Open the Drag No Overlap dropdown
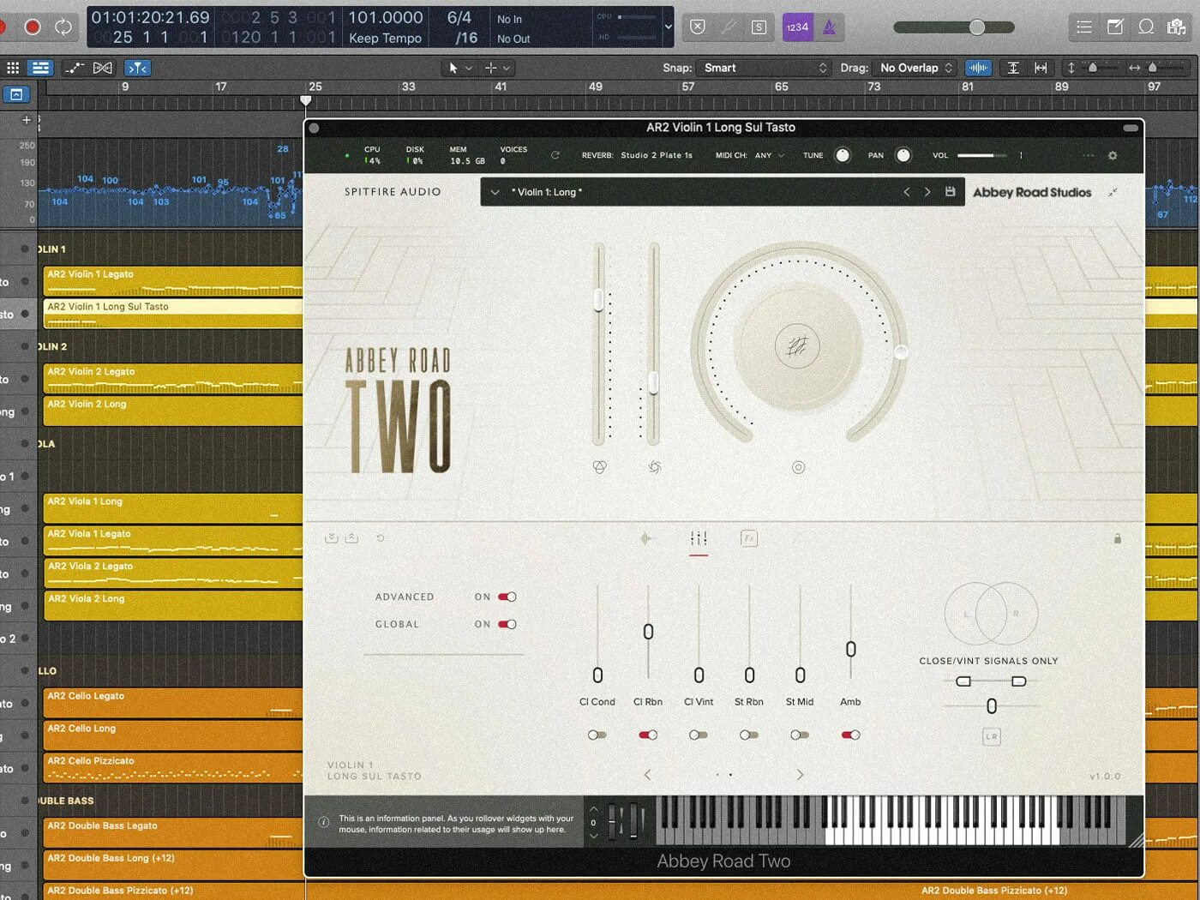Image resolution: width=1200 pixels, height=900 pixels. pyautogui.click(x=915, y=68)
